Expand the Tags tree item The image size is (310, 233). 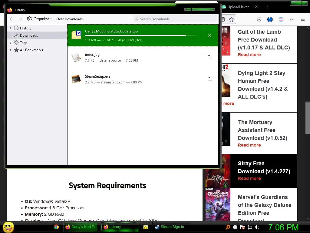tap(11, 42)
